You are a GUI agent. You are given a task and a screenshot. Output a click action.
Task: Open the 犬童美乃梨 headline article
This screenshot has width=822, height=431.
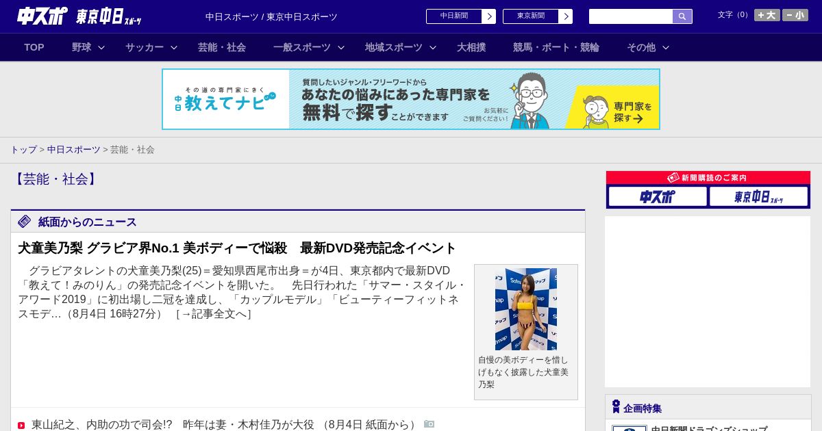(237, 248)
